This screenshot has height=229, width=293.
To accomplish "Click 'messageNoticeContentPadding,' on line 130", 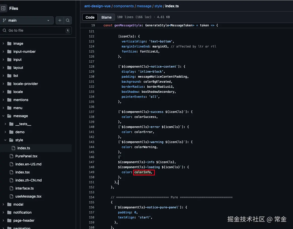I will (163, 76).
